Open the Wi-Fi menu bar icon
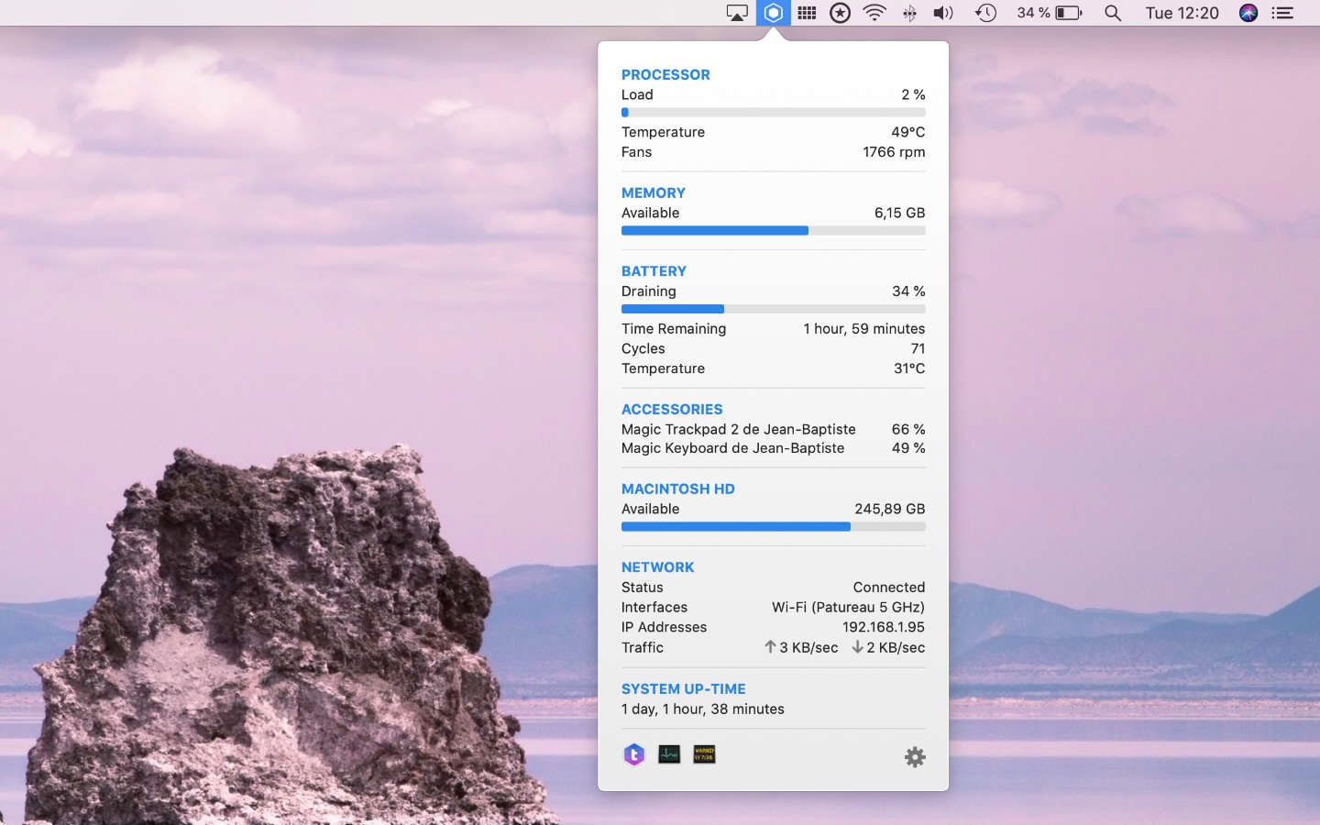This screenshot has height=825, width=1320. (x=874, y=13)
